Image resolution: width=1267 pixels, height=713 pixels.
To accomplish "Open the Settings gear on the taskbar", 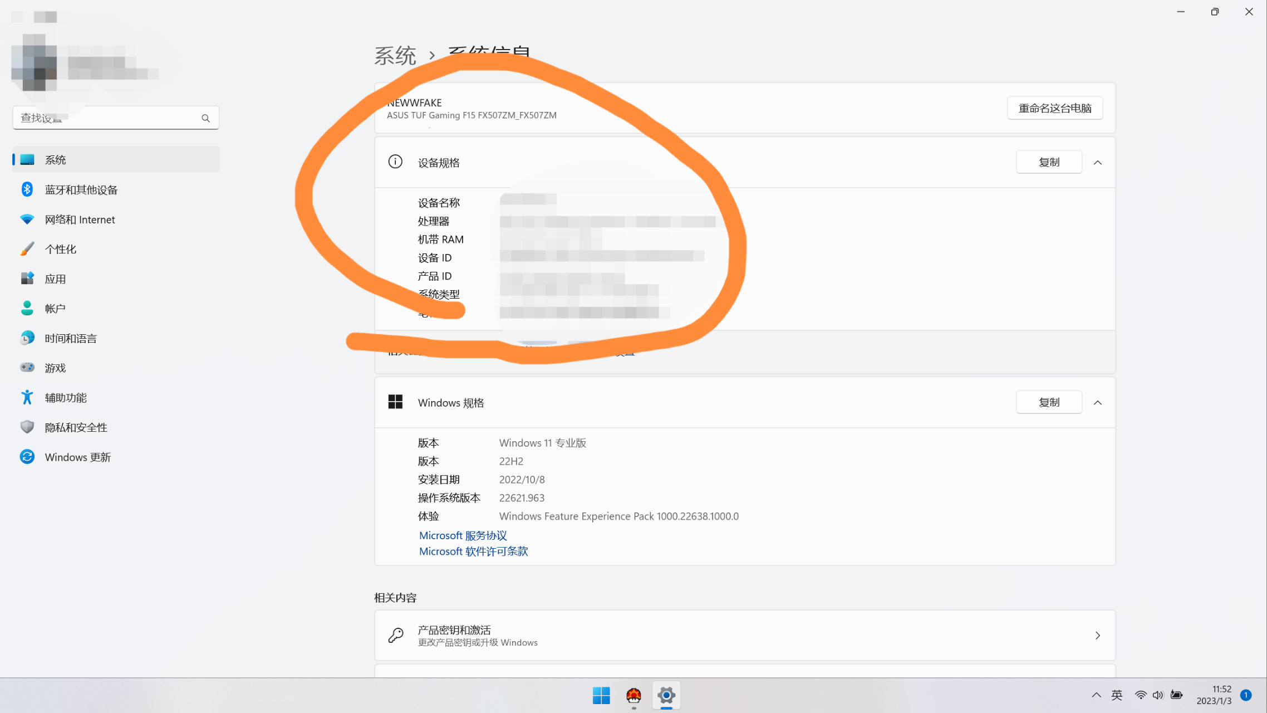I will 666,695.
